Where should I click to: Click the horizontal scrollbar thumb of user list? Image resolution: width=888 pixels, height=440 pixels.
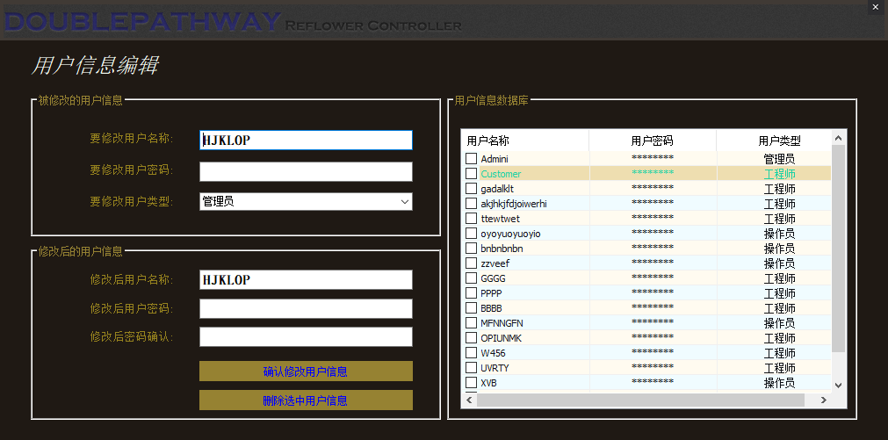pyautogui.click(x=640, y=400)
